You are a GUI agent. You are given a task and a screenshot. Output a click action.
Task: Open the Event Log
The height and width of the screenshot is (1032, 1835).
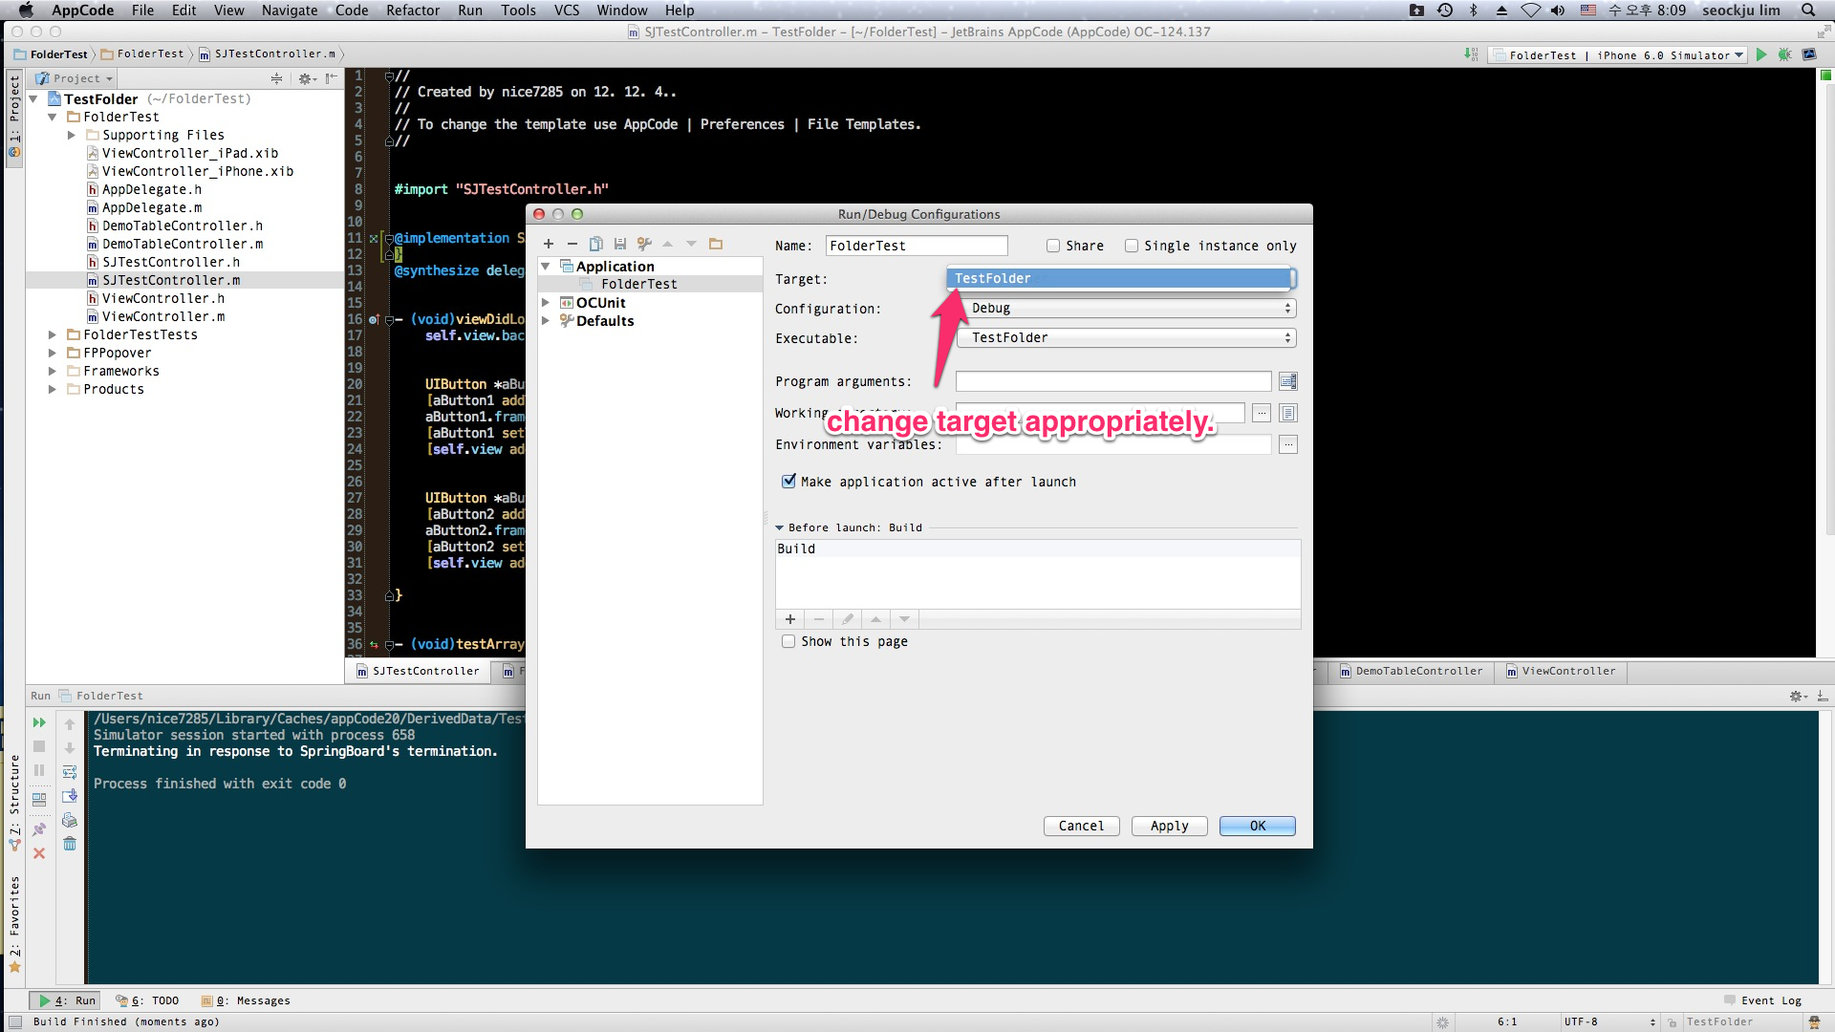[x=1763, y=1000]
